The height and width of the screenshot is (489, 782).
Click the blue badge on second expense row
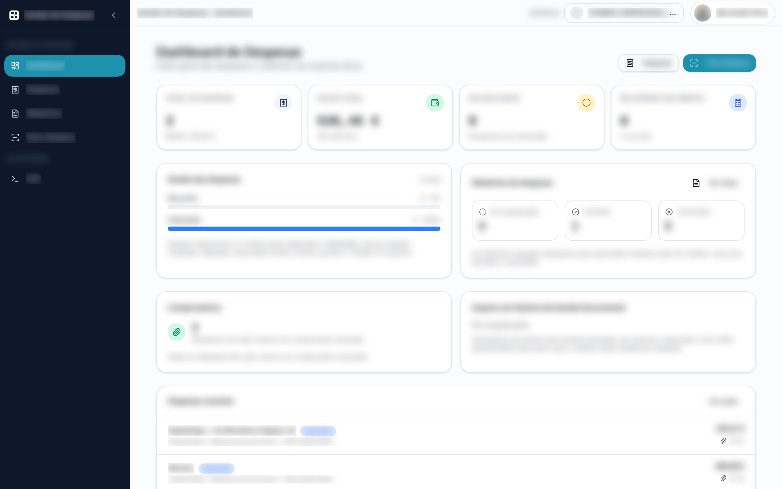pos(216,469)
